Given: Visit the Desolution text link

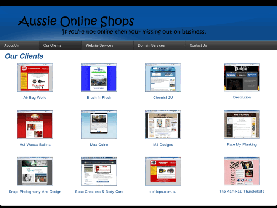Looking at the screenshot, I should coord(242,97).
